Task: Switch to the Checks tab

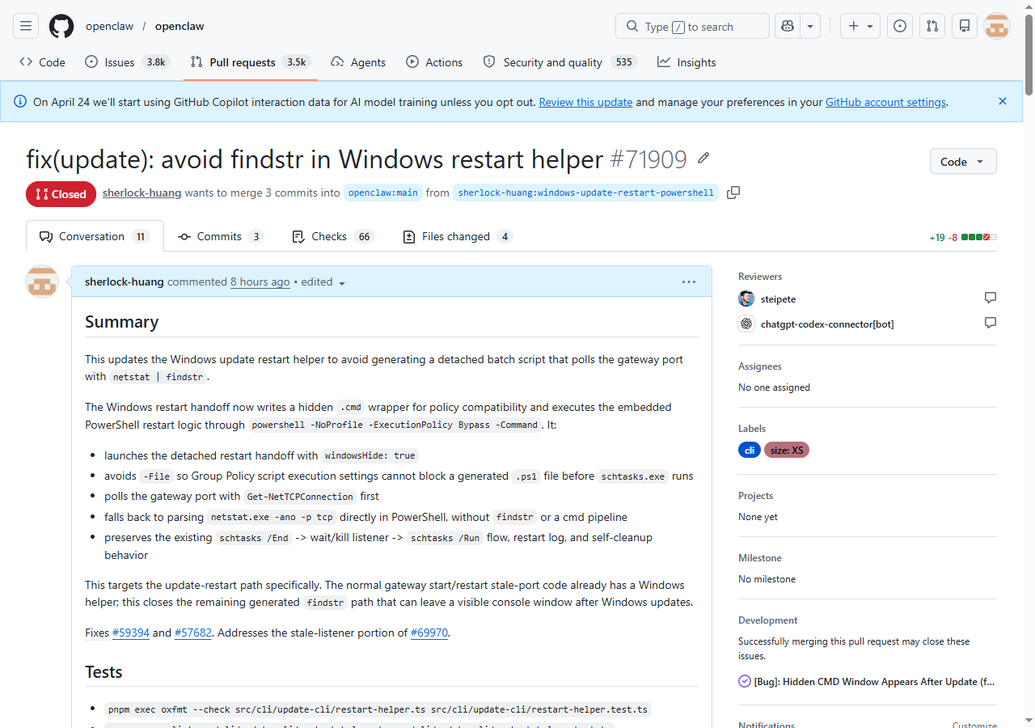Action: tap(332, 236)
